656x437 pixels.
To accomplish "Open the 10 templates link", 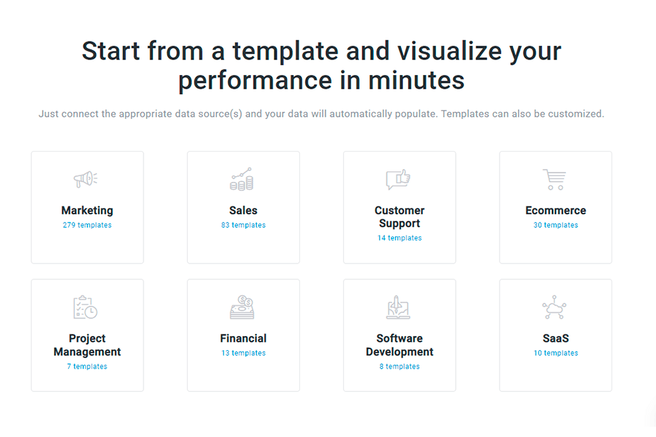I will tap(556, 353).
